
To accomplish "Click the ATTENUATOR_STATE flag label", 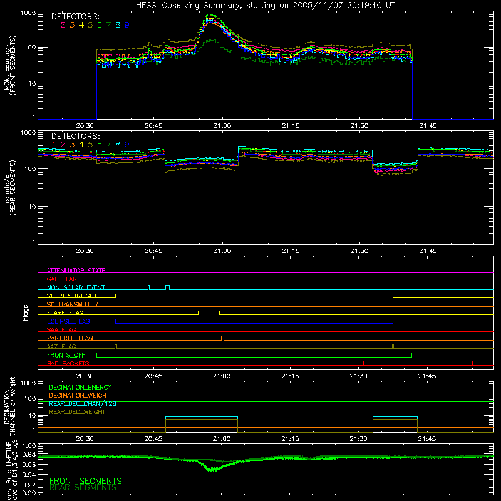I will pos(76,271).
